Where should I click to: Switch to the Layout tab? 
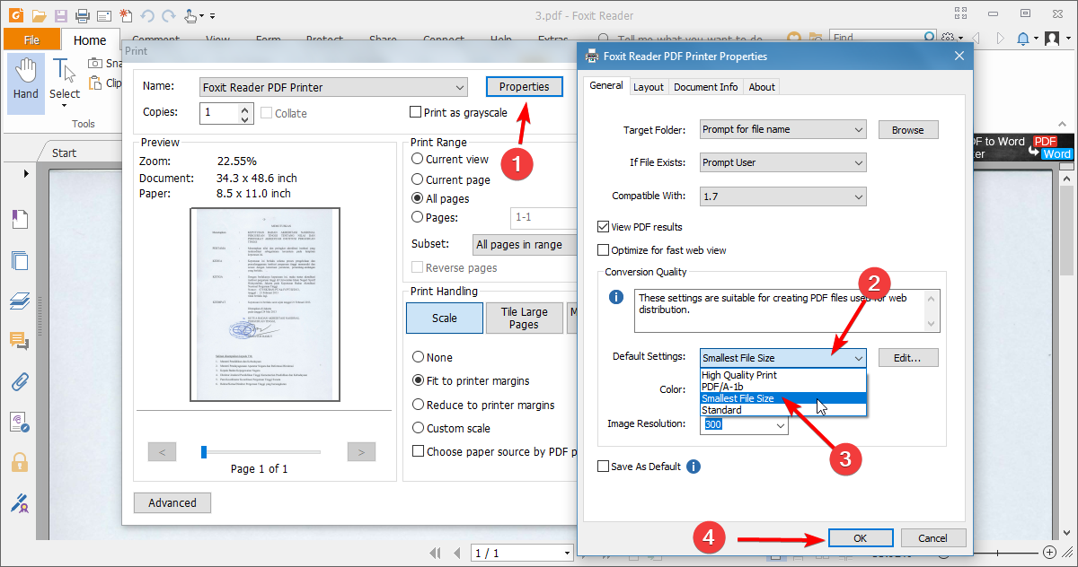[649, 86]
